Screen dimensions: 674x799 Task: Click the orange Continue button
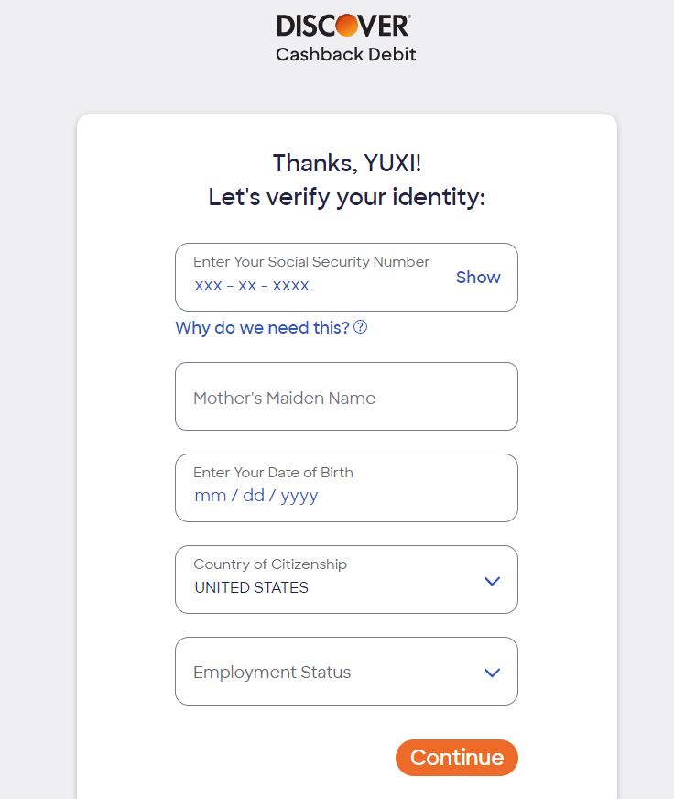(x=457, y=758)
